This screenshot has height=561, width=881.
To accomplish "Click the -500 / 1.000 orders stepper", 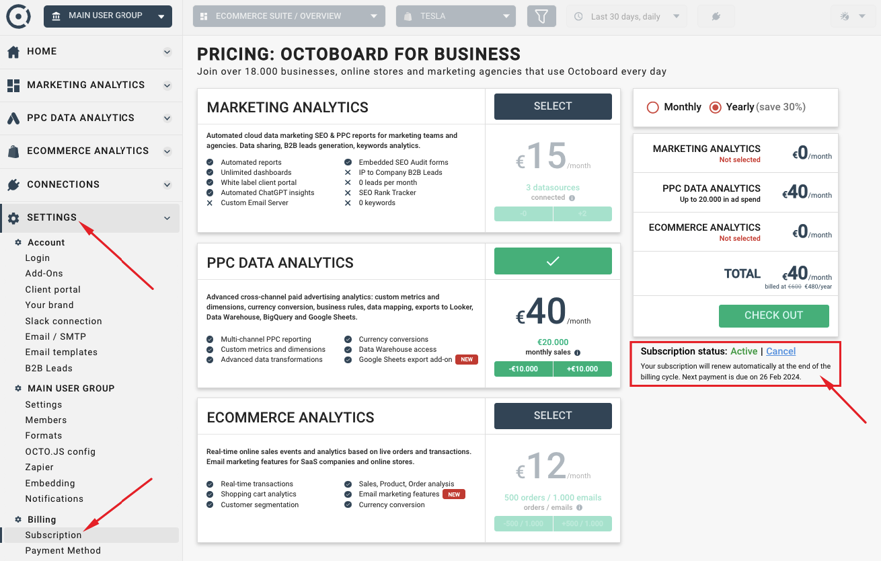I will click(523, 524).
